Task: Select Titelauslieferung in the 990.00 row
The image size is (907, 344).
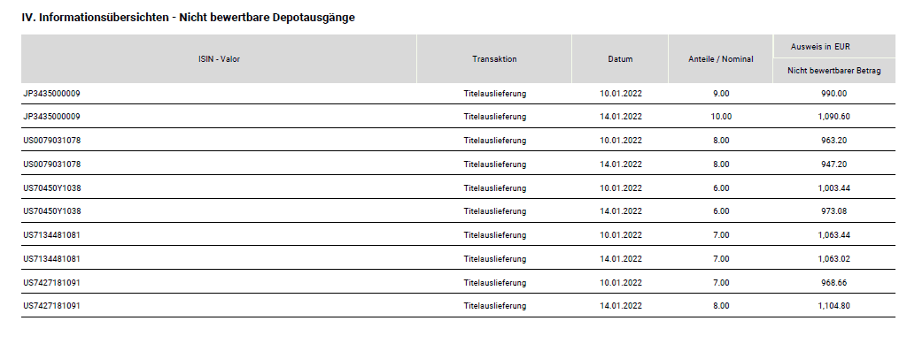Action: (x=494, y=94)
